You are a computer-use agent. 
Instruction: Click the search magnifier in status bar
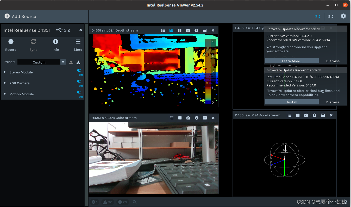coord(135,202)
